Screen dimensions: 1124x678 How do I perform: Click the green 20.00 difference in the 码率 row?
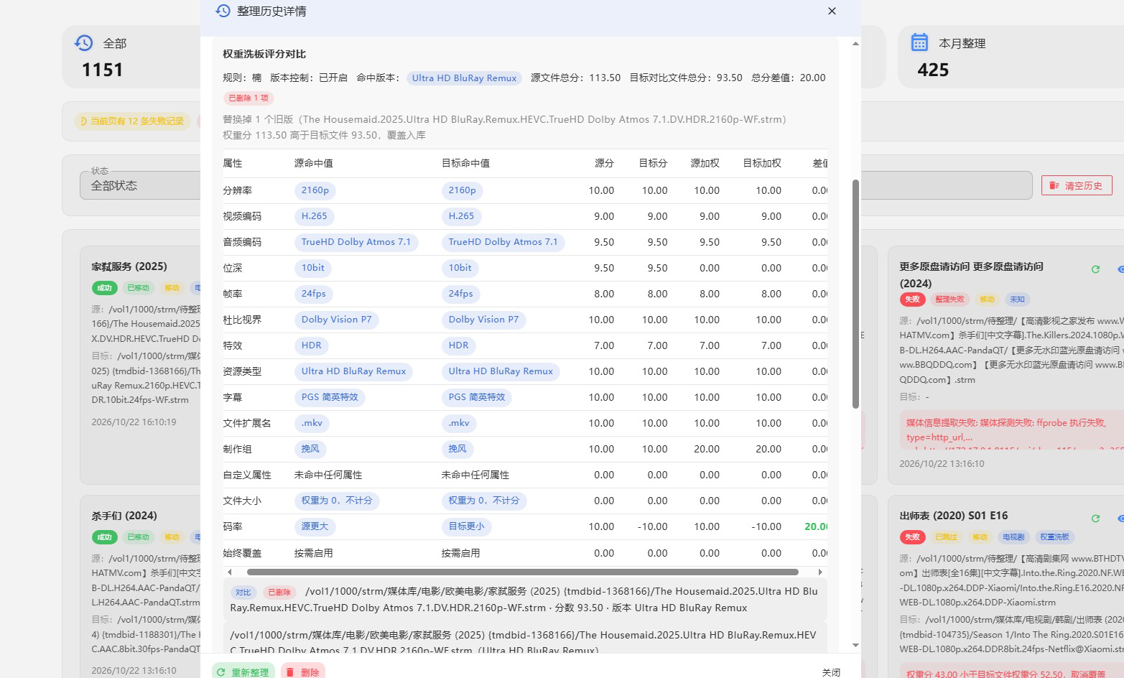click(x=816, y=526)
